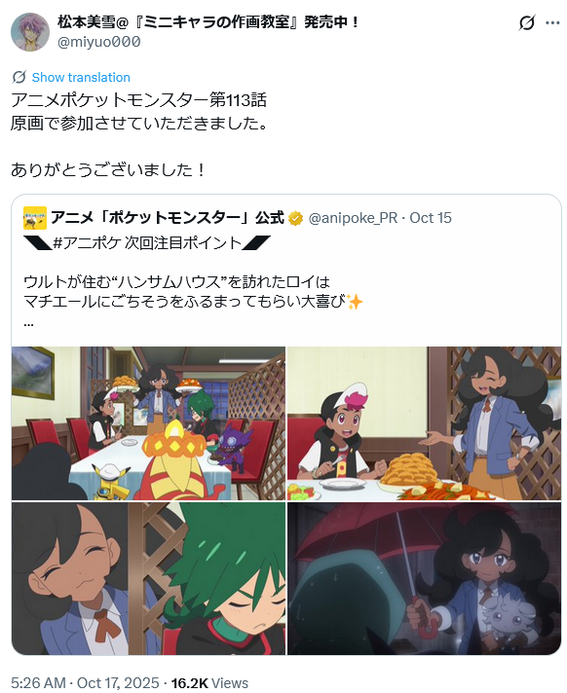The image size is (567, 693).
Task: Open the アニメ「ポケットモンスター」公式 account name
Action: tap(168, 218)
